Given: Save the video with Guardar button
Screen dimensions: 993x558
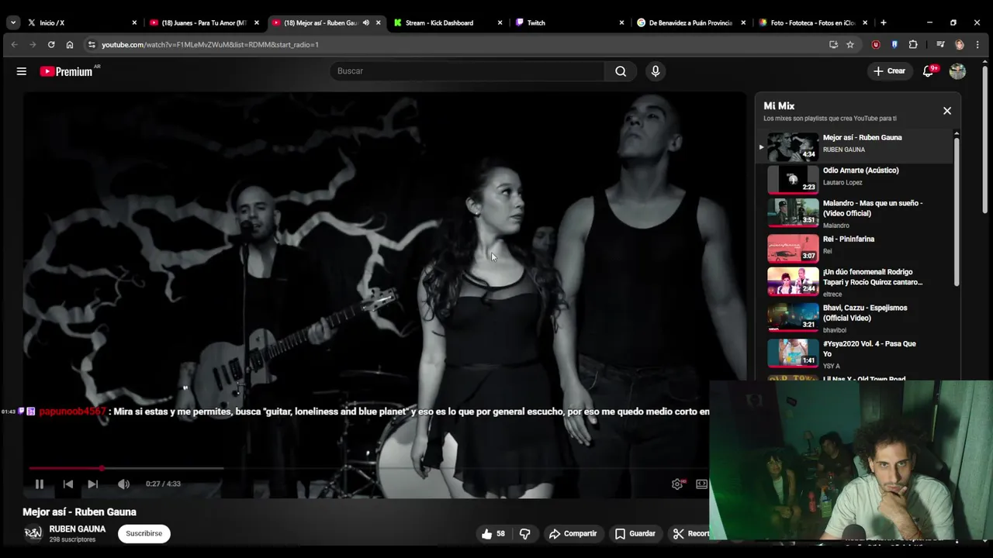Looking at the screenshot, I should click(635, 533).
